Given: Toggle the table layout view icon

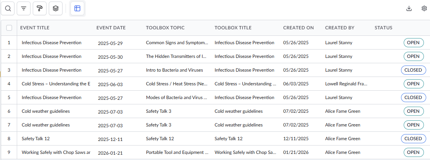Looking at the screenshot, I should tap(77, 8).
